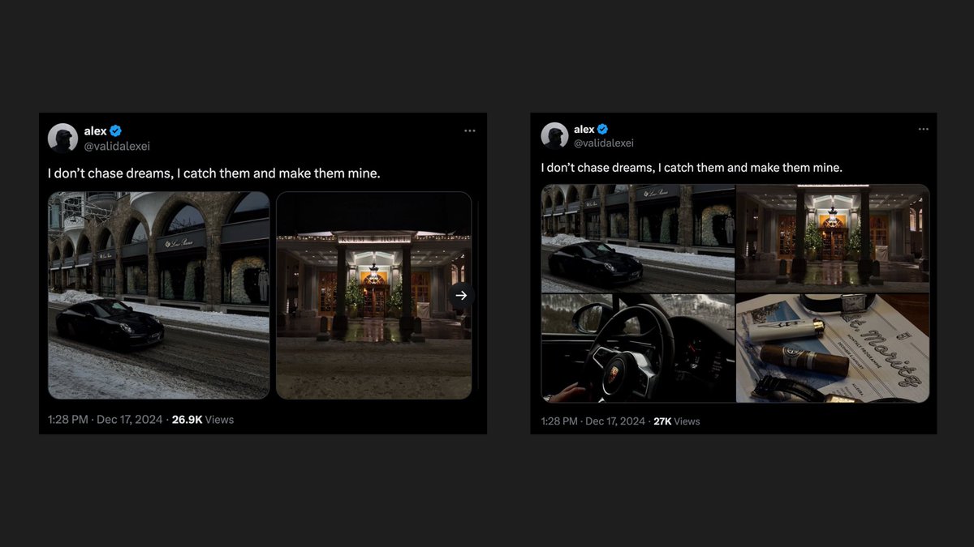Click verified badge in right tweet
Image resolution: width=974 pixels, height=547 pixels.
[x=603, y=129]
